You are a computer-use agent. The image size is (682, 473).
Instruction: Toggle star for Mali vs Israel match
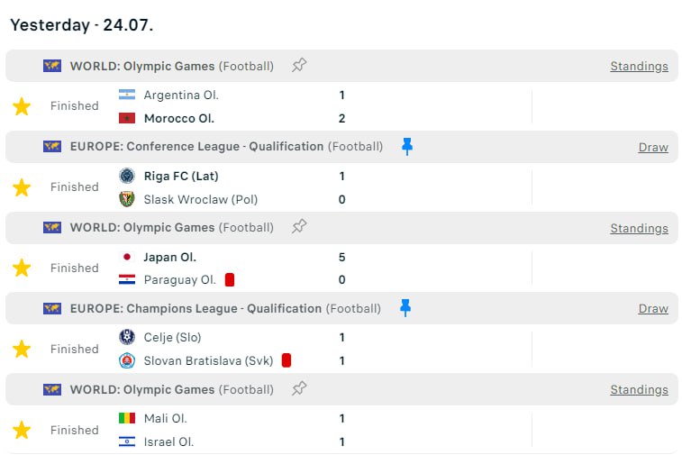[x=22, y=431]
